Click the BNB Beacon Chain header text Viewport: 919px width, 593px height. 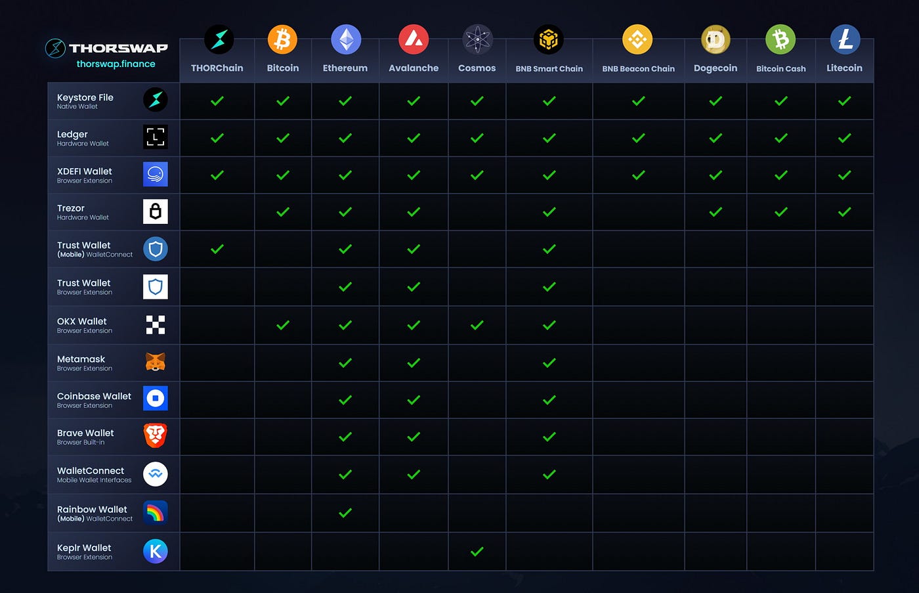[x=639, y=68]
